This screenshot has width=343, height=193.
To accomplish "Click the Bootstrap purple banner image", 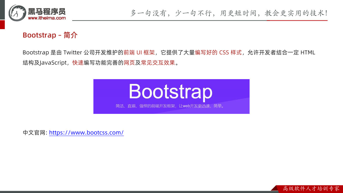I will 171,96.
